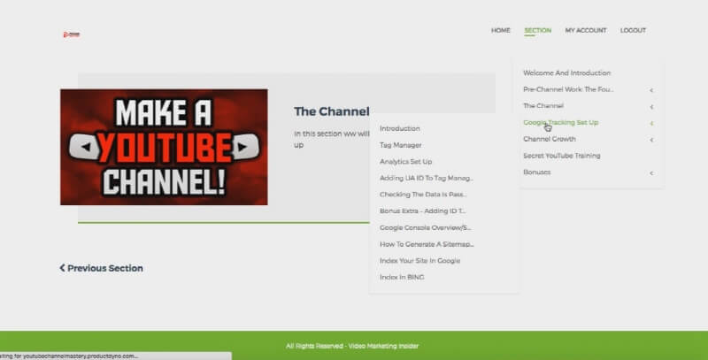The width and height of the screenshot is (708, 360).
Task: Go to MY ACCOUNT page
Action: pyautogui.click(x=586, y=30)
